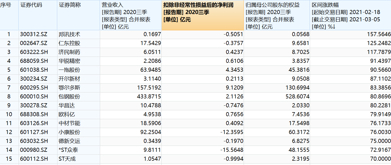This screenshot has height=165, width=391.
Task: Click the 区间涨跌幅 column header with sort arrow
Action: (x=351, y=15)
